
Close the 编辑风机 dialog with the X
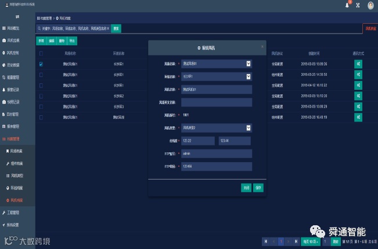pos(262,46)
